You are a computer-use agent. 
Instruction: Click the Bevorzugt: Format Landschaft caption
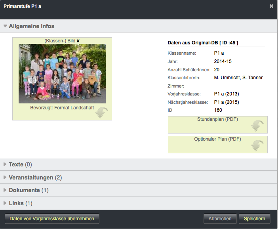point(62,108)
